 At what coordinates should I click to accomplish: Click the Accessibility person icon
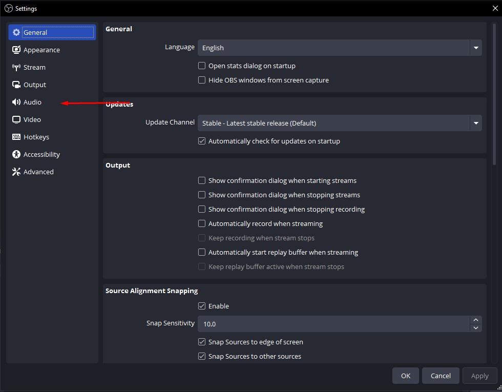click(16, 154)
